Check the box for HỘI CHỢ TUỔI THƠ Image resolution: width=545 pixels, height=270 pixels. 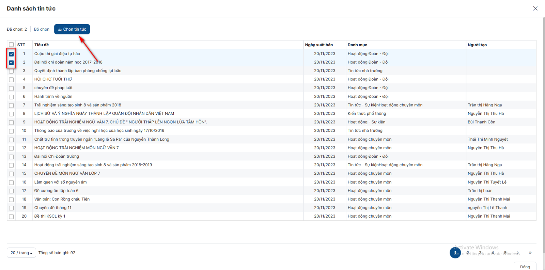click(x=11, y=80)
